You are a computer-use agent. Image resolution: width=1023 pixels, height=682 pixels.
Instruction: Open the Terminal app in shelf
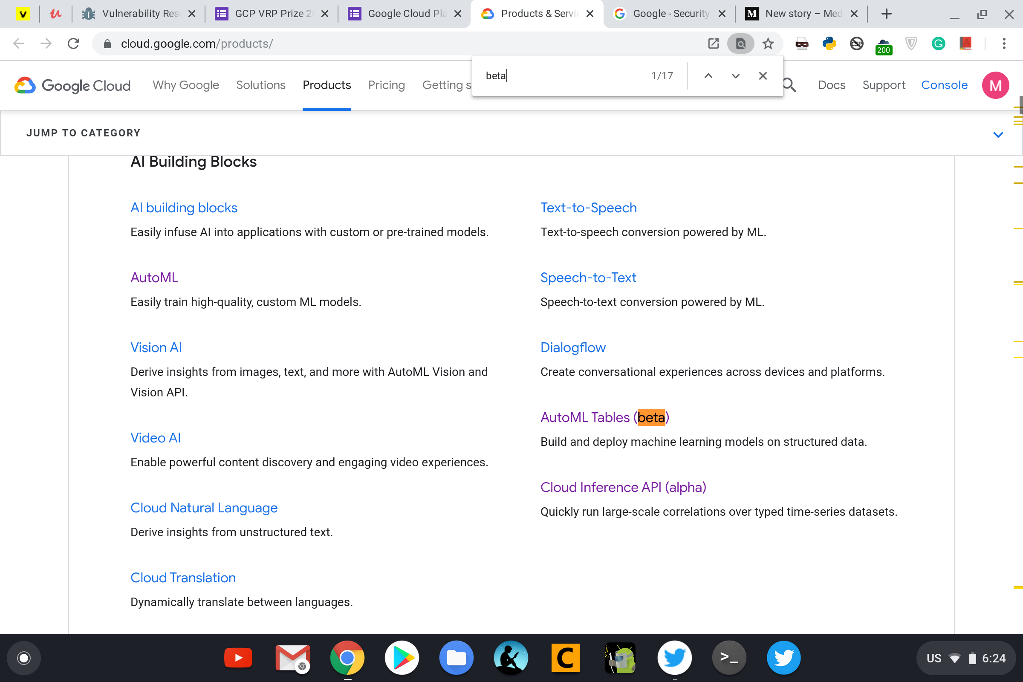tap(729, 658)
